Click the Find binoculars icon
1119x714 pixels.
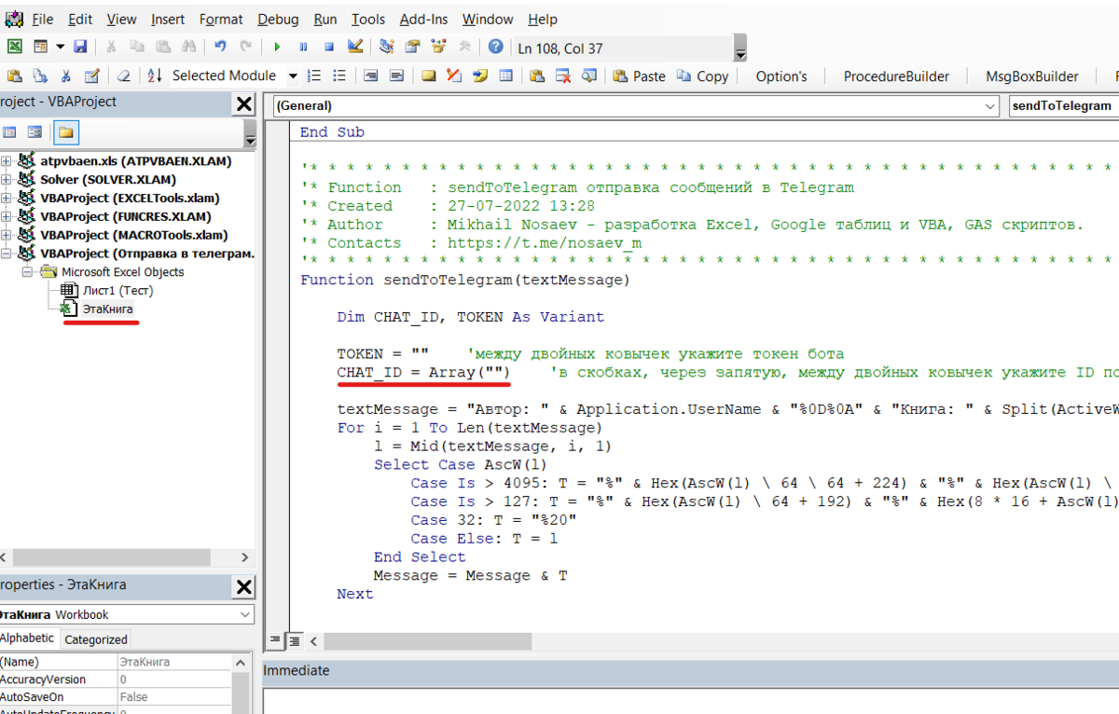pyautogui.click(x=189, y=47)
